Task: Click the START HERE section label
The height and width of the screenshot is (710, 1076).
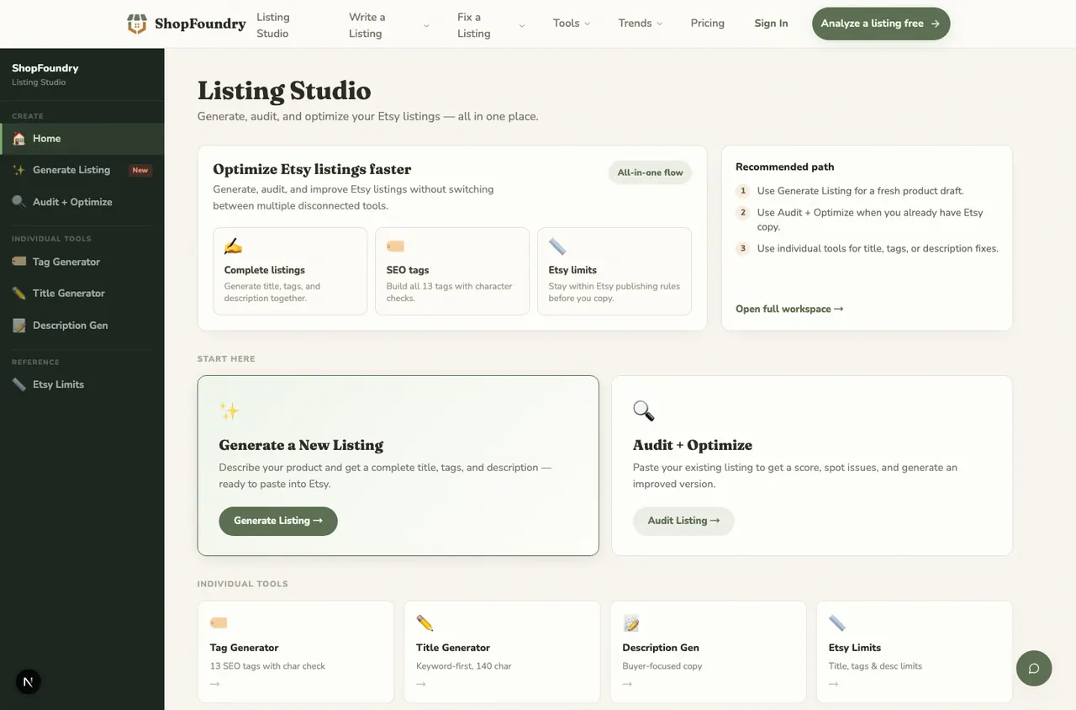Action: (226, 358)
